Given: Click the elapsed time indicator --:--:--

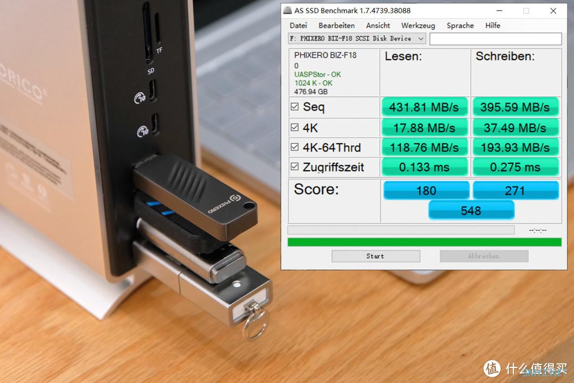Looking at the screenshot, I should pyautogui.click(x=538, y=230).
